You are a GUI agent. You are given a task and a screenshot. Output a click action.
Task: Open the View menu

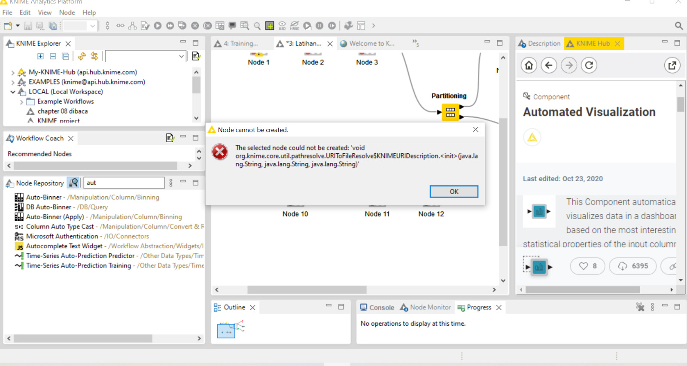point(45,12)
